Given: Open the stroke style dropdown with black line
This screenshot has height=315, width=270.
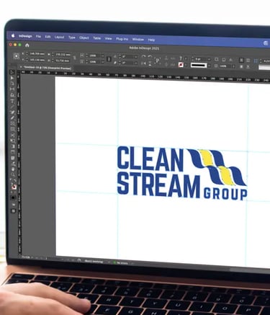Looking at the screenshot, I should (x=209, y=66).
